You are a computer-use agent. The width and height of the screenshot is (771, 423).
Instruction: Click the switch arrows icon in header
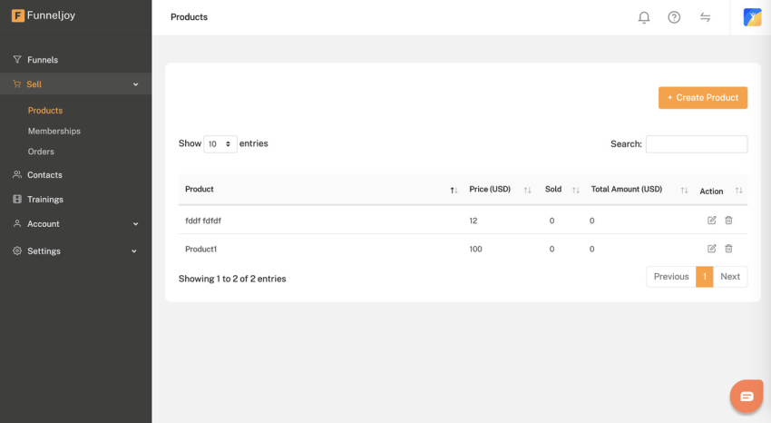[x=705, y=17]
